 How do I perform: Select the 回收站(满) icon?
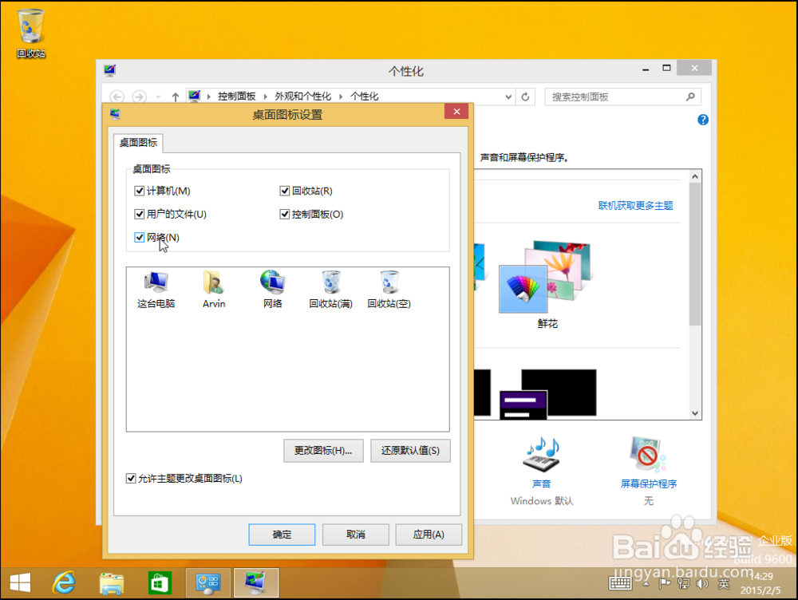(x=330, y=287)
